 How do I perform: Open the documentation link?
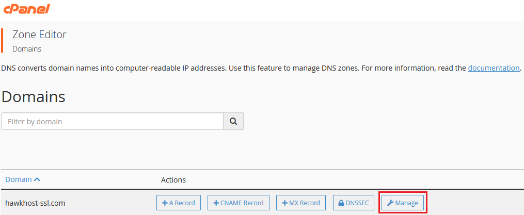pyautogui.click(x=494, y=68)
